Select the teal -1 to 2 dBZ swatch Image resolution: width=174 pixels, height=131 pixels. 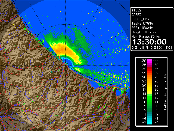[150, 114]
